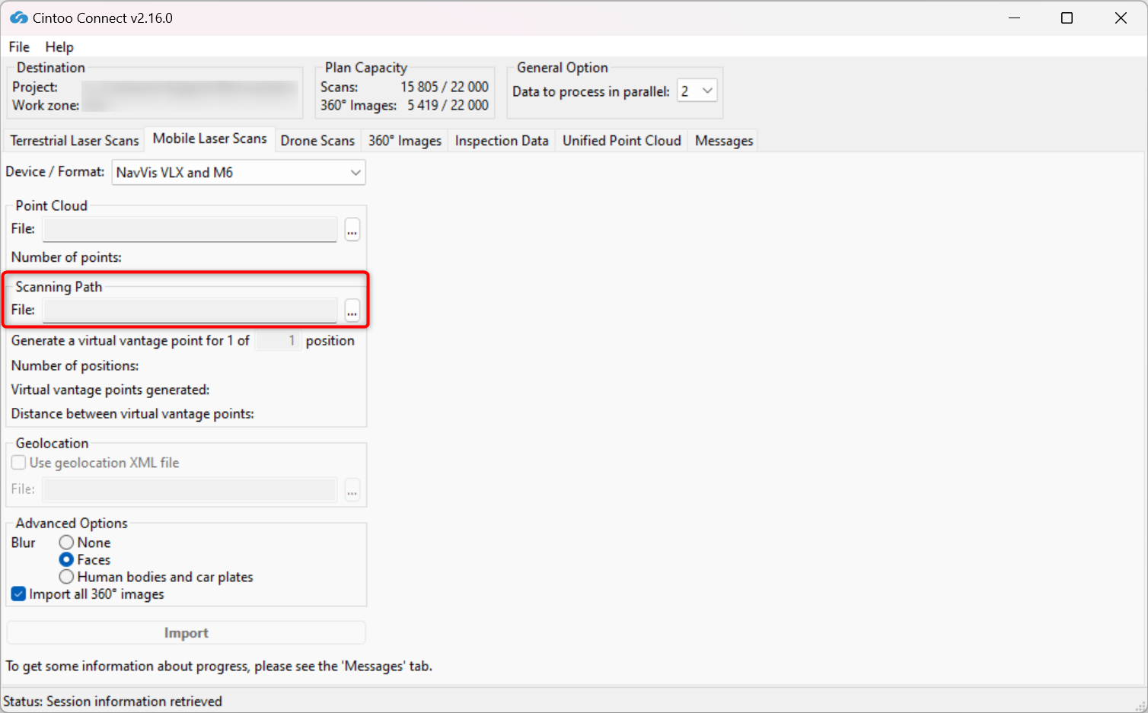Browse for the Scanning Path file
Viewport: 1148px width, 713px height.
click(x=352, y=310)
